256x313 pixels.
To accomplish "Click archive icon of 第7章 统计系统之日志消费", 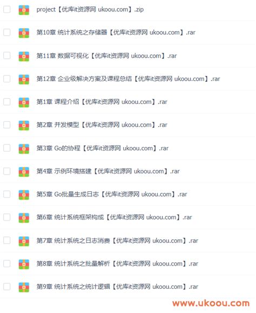I will pyautogui.click(x=24, y=241).
